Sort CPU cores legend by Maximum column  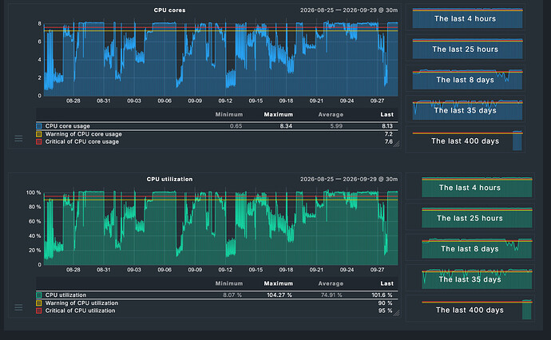click(279, 114)
